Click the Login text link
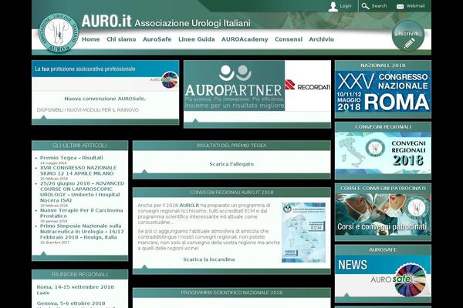The image size is (463, 308). (346, 6)
